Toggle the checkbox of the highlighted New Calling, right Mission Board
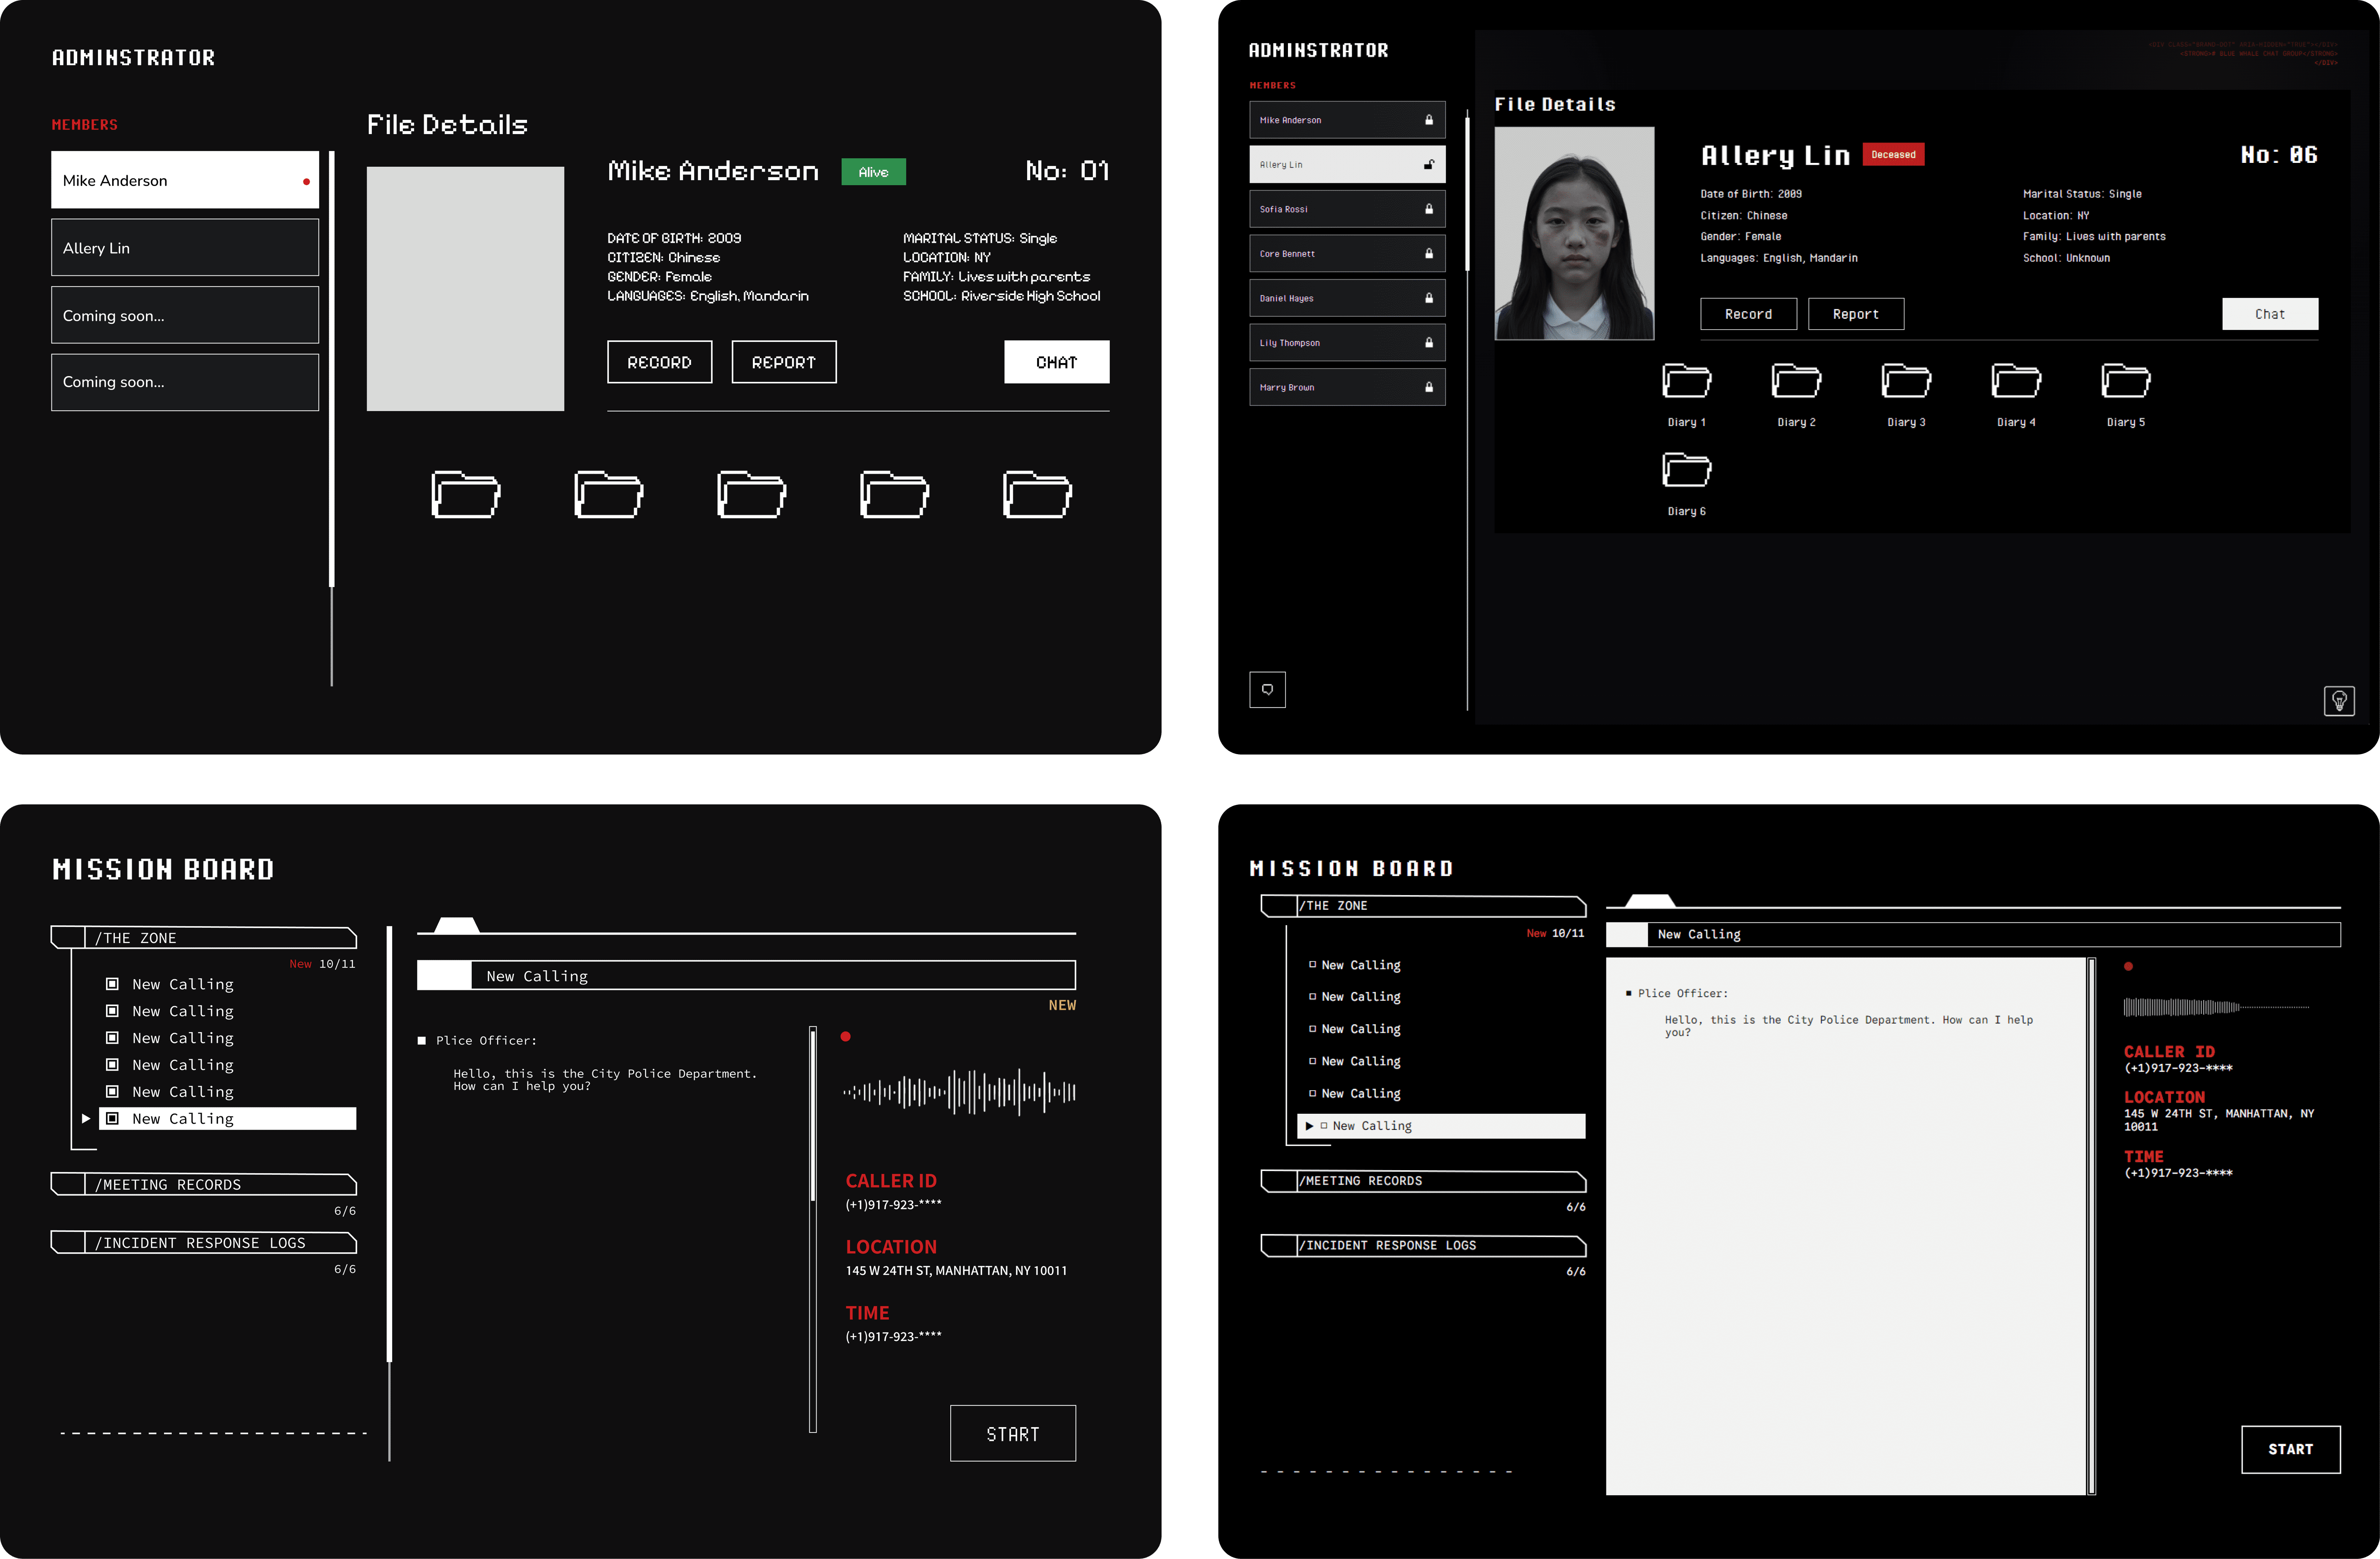The width and height of the screenshot is (2380, 1559). (x=1324, y=1126)
